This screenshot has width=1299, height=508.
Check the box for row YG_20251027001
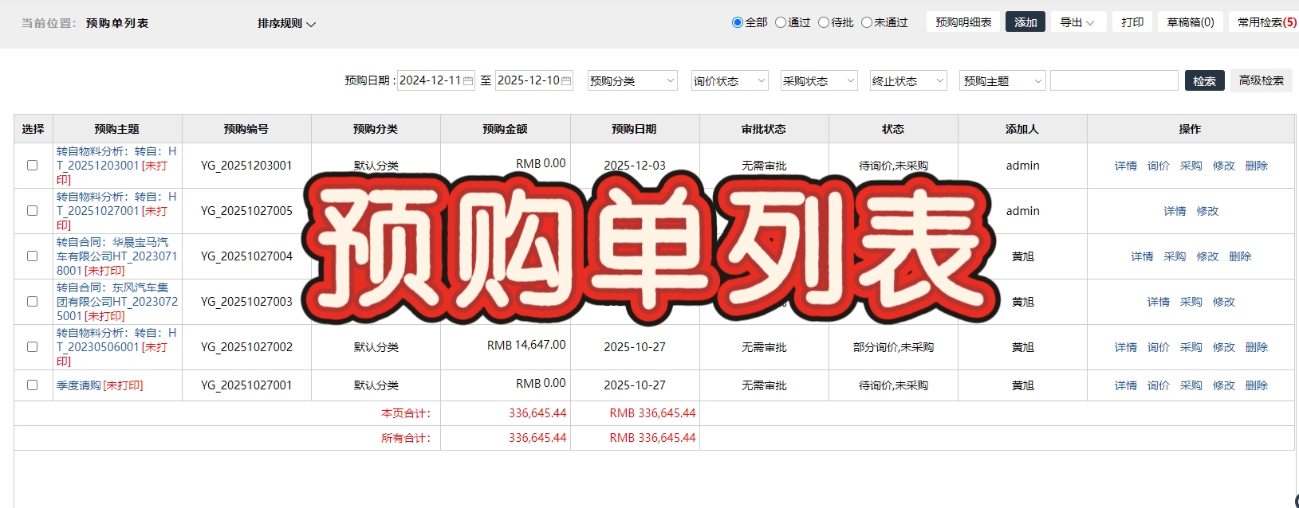click(x=33, y=385)
